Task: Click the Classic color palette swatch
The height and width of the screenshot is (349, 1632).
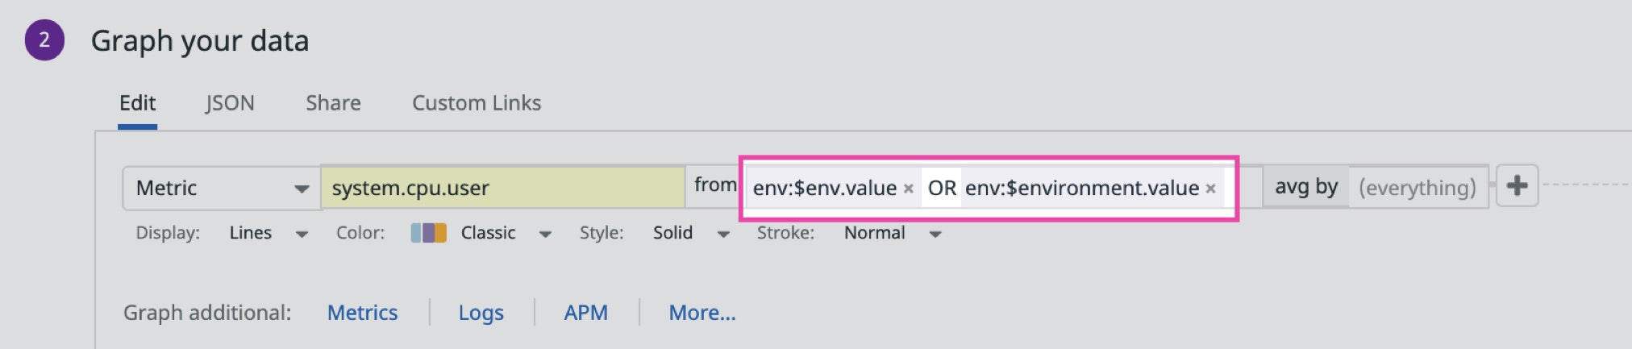Action: (428, 234)
